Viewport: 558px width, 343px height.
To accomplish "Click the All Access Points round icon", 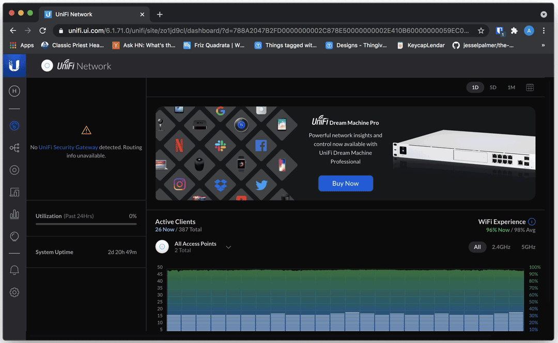I will 162,246.
